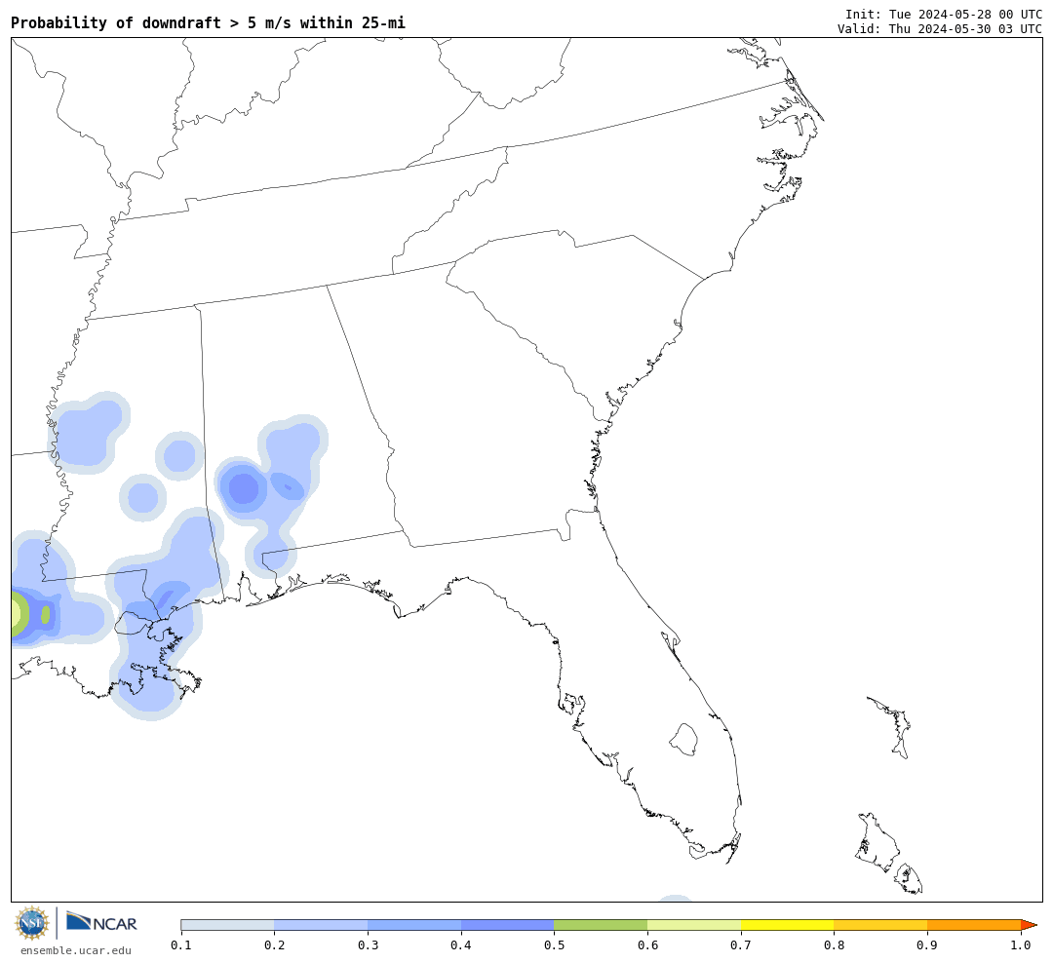Click the NCAR logo
Viewport: 1053px width, 963px height.
(x=101, y=922)
